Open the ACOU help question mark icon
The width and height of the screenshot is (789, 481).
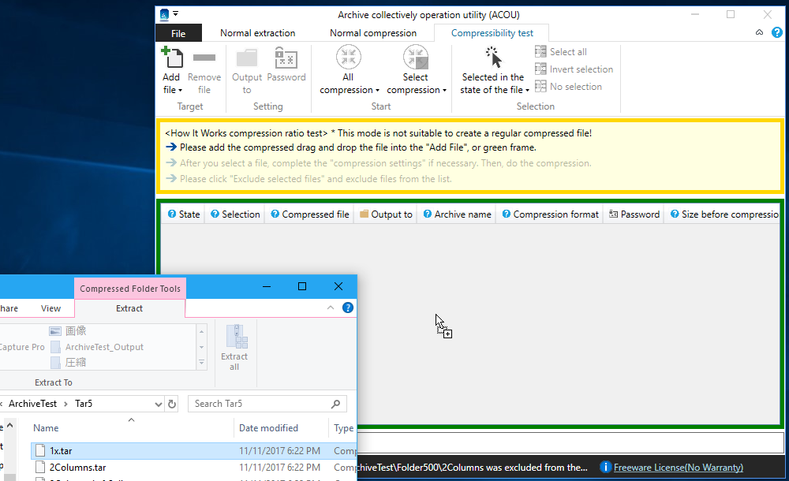[x=776, y=33]
